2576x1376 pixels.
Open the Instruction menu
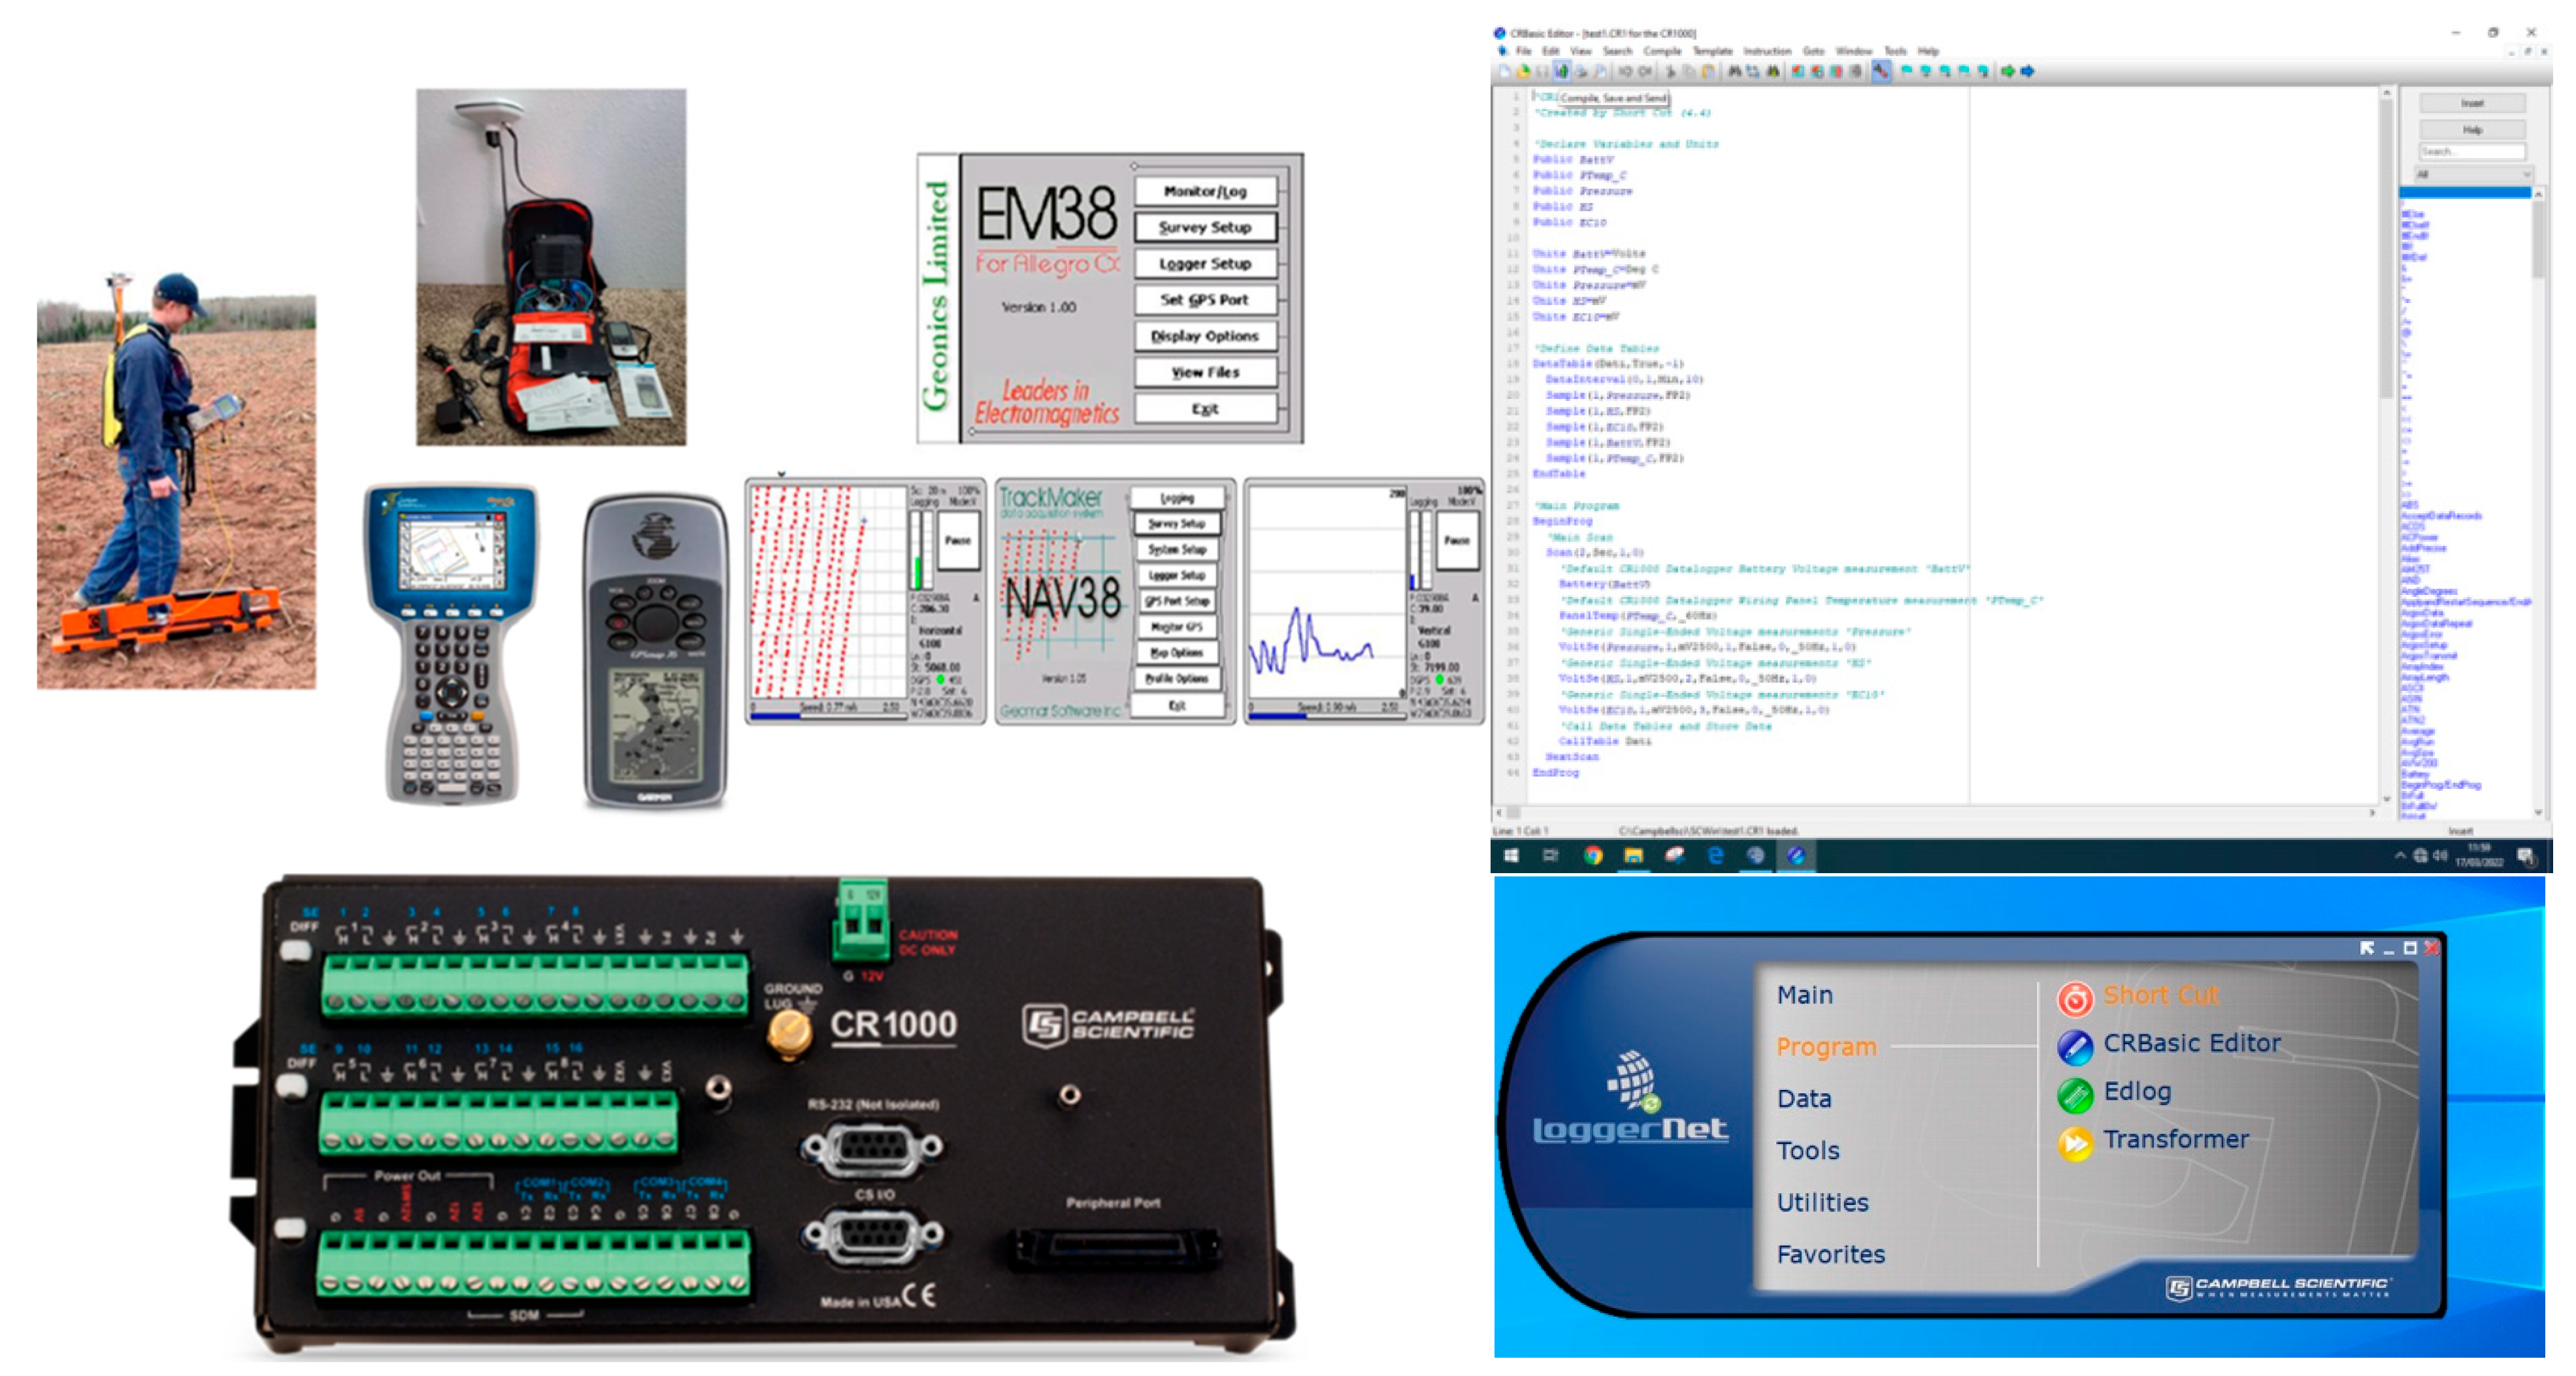point(1767,51)
